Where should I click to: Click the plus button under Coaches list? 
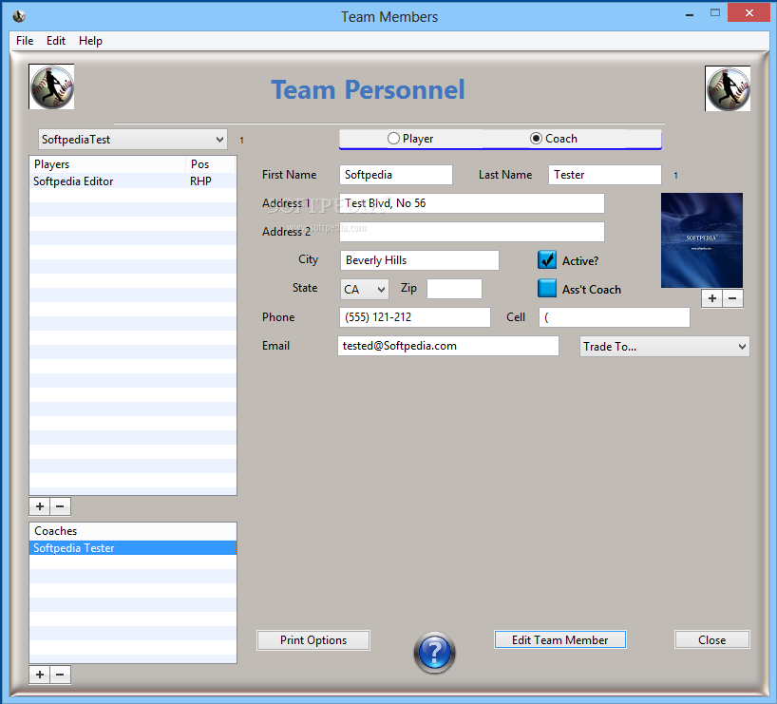[40, 675]
